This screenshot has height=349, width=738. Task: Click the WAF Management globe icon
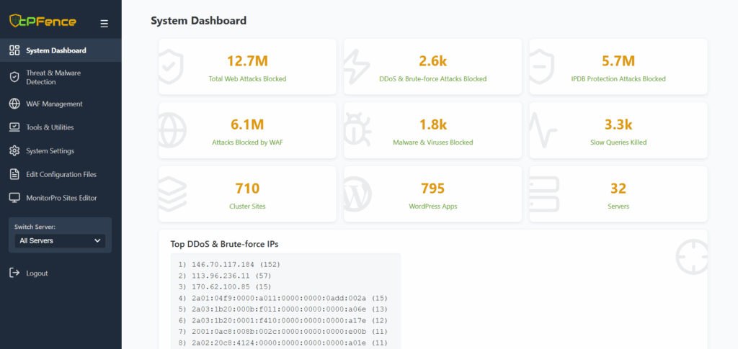[14, 104]
